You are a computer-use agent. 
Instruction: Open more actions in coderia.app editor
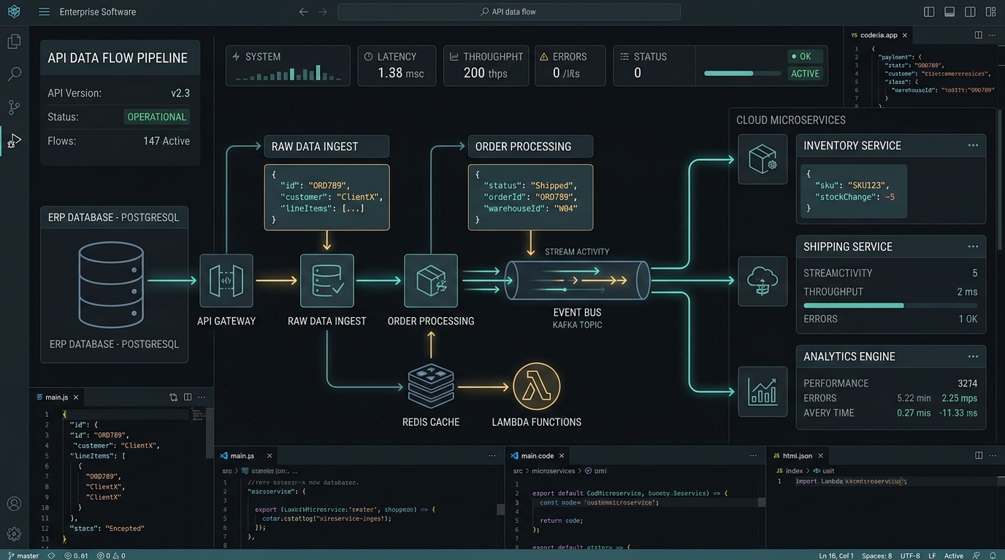(x=993, y=35)
